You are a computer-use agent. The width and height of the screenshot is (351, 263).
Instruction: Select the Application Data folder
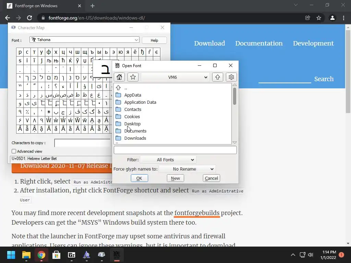click(x=140, y=102)
